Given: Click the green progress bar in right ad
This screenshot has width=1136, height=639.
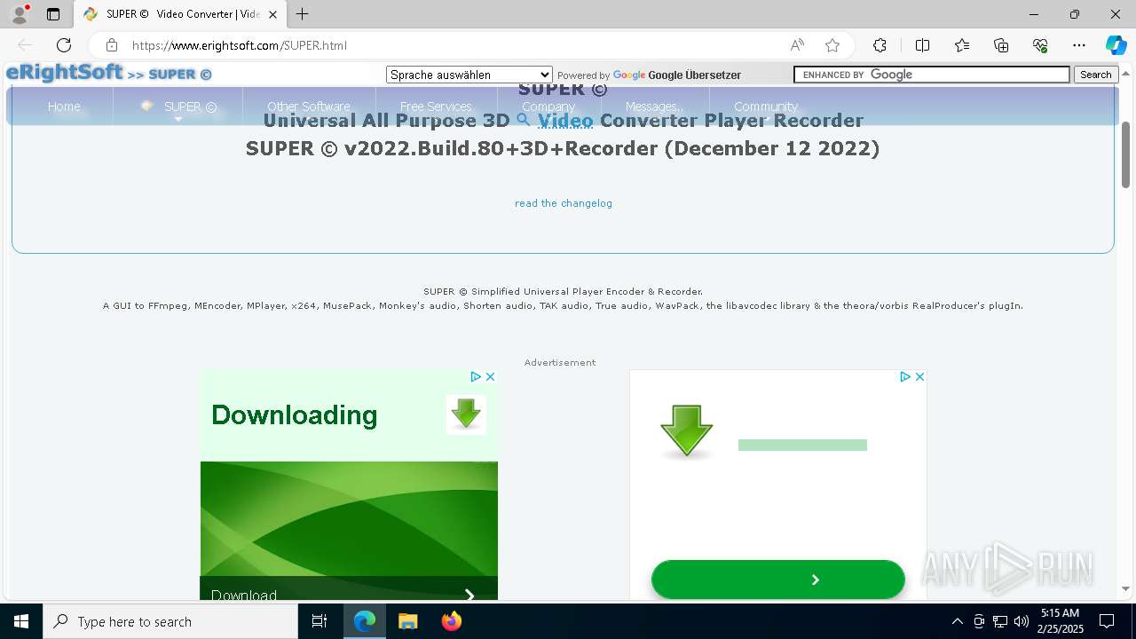Looking at the screenshot, I should click(x=802, y=446).
